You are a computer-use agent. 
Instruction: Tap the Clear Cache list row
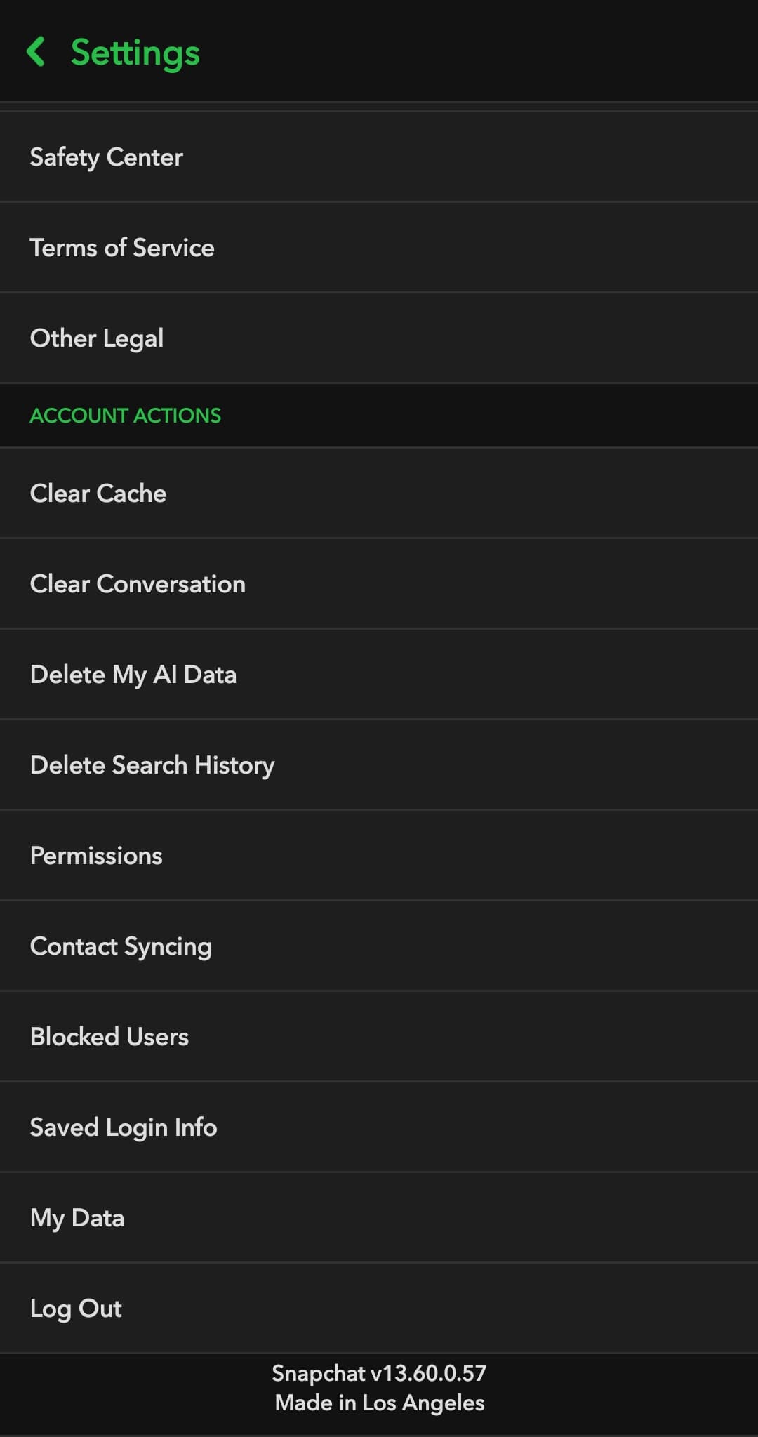coord(379,494)
